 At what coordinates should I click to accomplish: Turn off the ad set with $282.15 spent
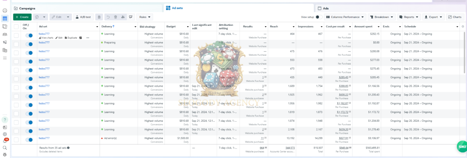[x=29, y=35]
